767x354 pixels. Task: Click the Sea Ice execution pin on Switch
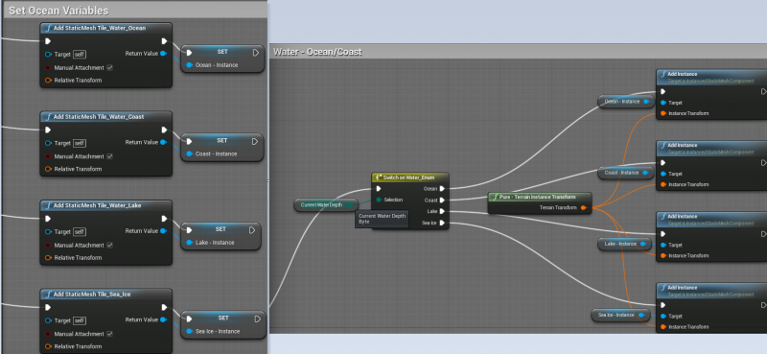[x=442, y=223]
